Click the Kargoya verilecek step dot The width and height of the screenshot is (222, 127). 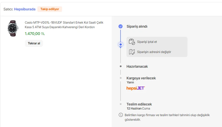point(121,78)
